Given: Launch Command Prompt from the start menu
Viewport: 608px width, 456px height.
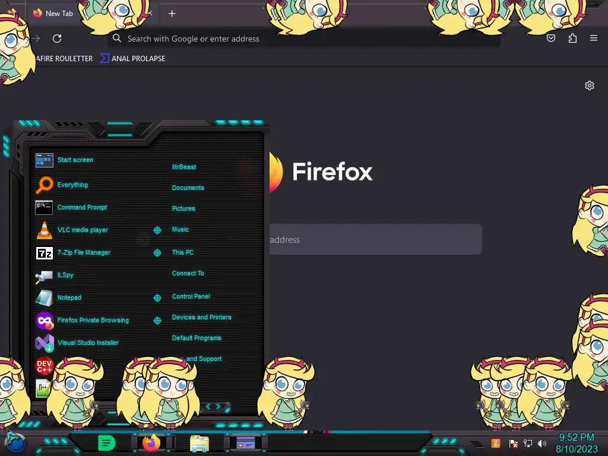Looking at the screenshot, I should click(82, 207).
